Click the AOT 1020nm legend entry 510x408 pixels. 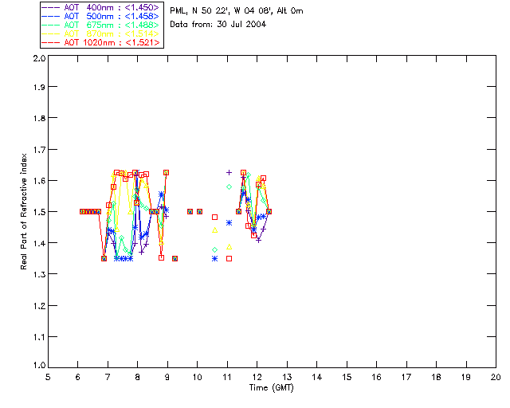click(100, 42)
